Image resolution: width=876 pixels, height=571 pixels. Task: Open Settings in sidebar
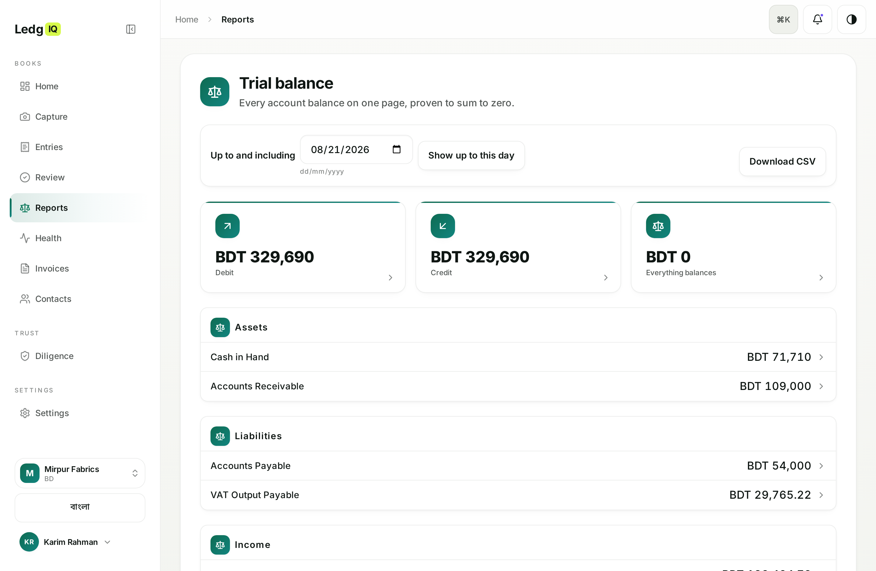(77, 413)
